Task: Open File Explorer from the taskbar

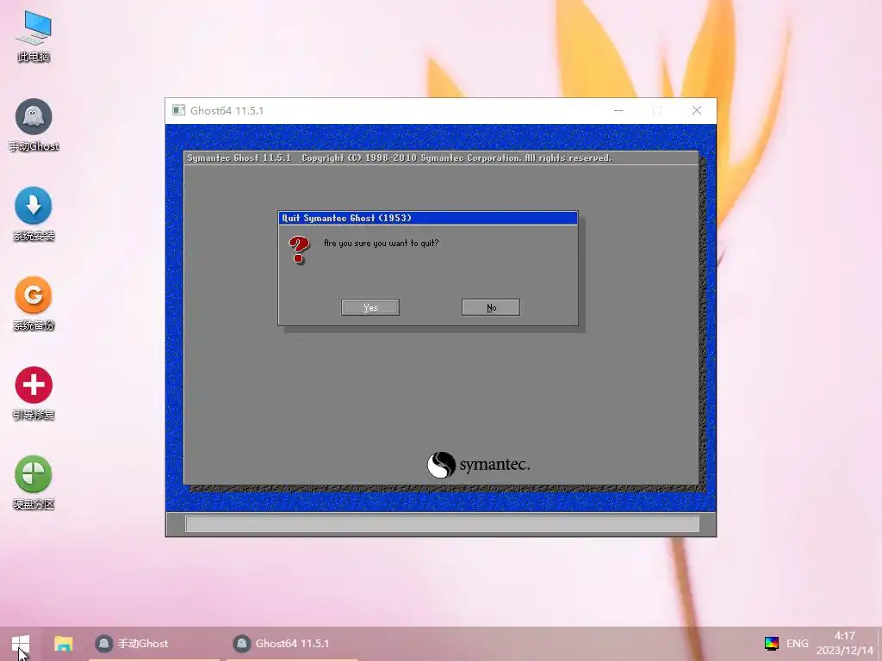Action: coord(63,644)
